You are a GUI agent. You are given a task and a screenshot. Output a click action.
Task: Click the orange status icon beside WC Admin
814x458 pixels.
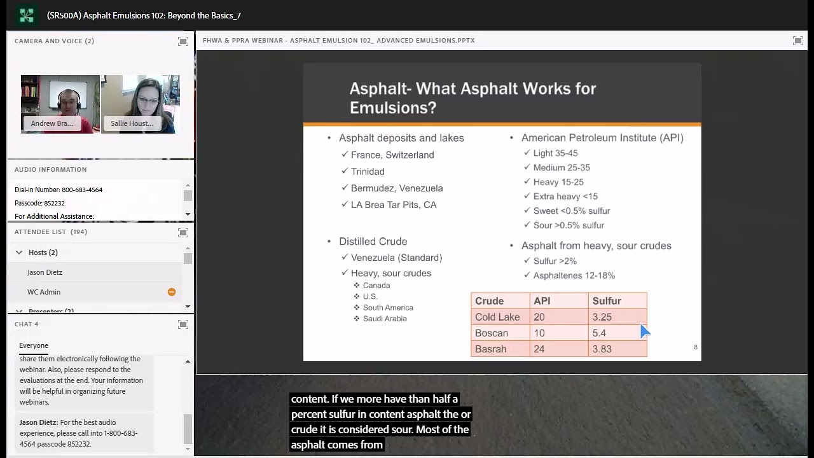tap(172, 292)
